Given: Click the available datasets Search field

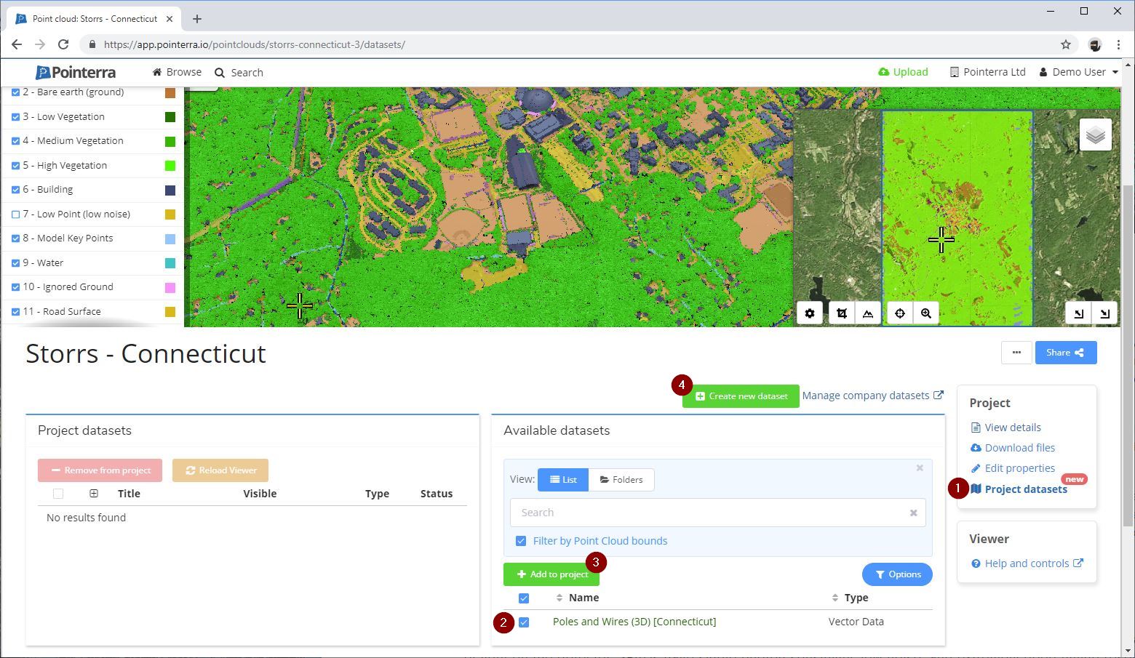Looking at the screenshot, I should point(709,513).
